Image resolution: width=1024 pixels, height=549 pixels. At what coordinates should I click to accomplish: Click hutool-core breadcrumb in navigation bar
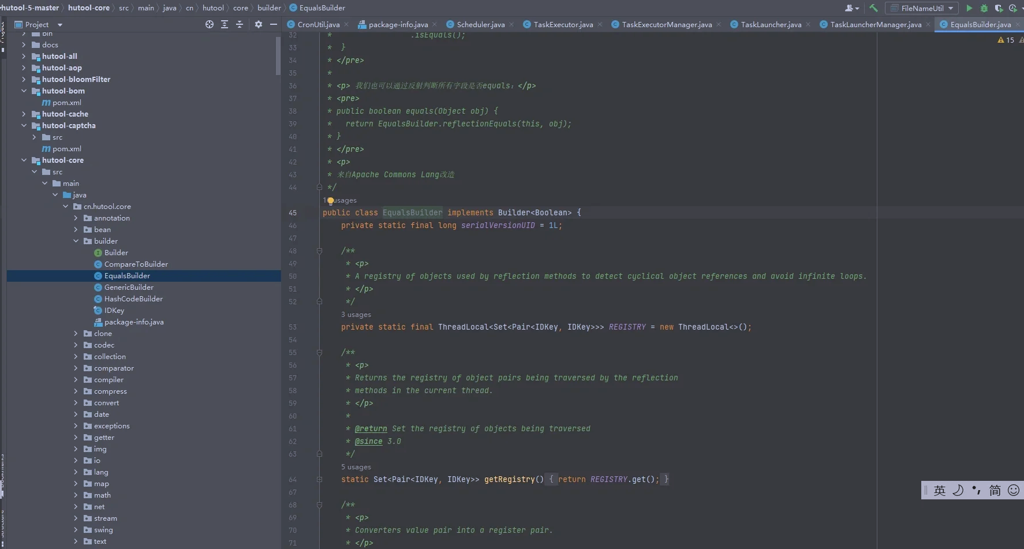[89, 8]
